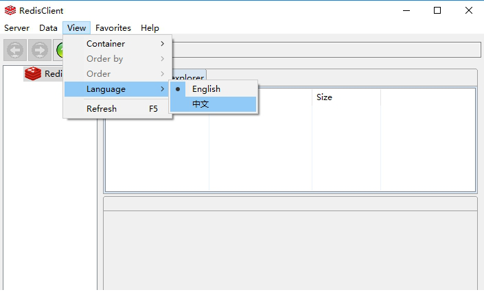Image resolution: width=484 pixels, height=301 pixels.
Task: Click the forward navigation arrow icon
Action: point(40,50)
